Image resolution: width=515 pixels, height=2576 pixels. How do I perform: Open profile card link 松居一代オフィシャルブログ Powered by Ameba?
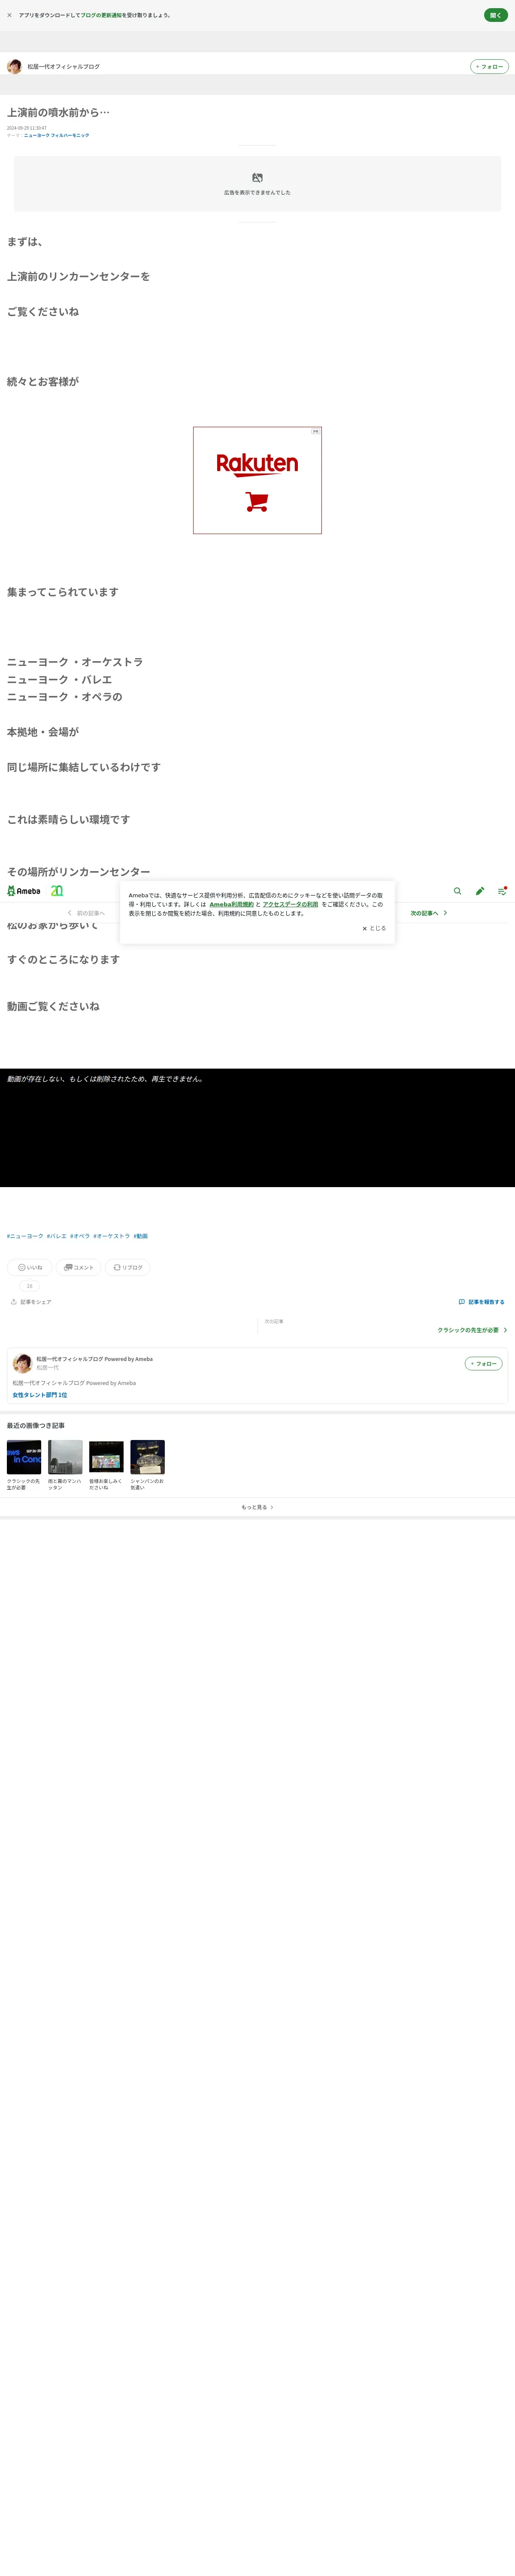point(95,1359)
